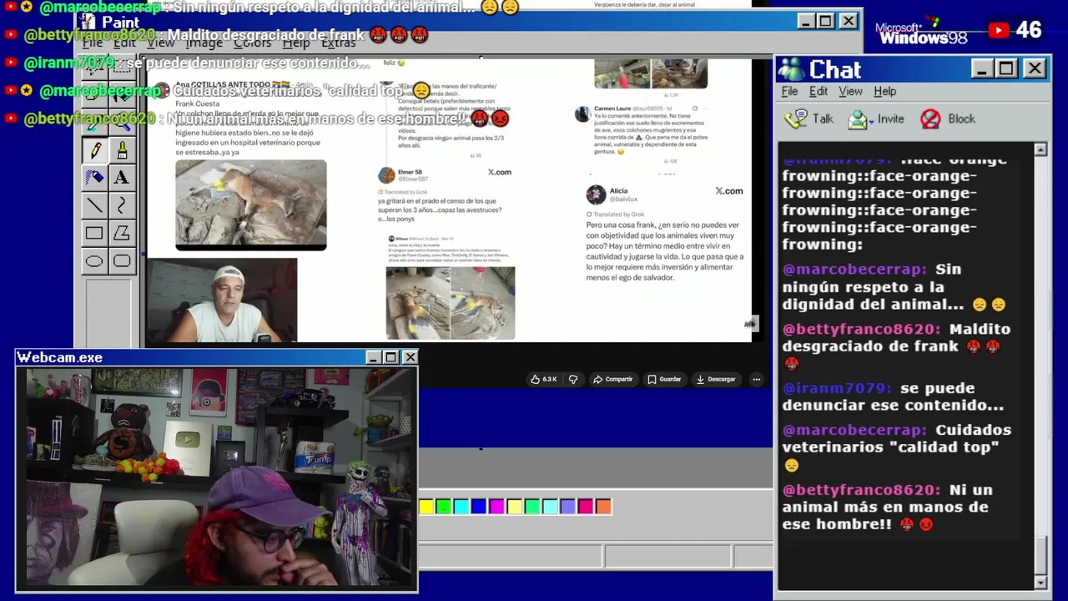Open the Extras menu in Paint
The height and width of the screenshot is (601, 1068).
(338, 42)
